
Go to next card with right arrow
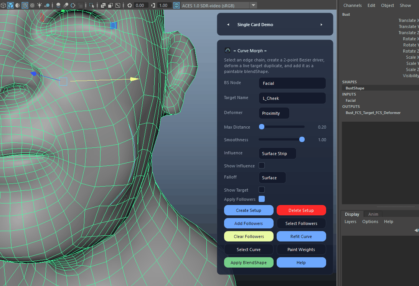322,25
